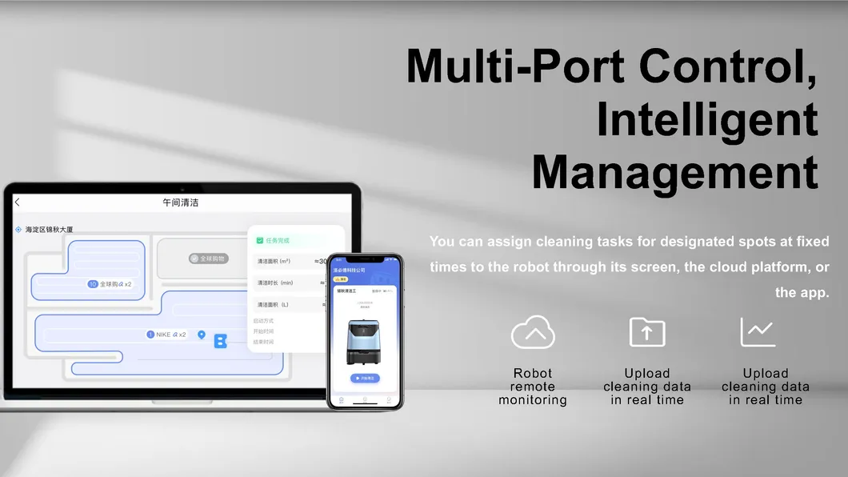Click the yellow badge on the phone screen
This screenshot has height=477, width=848.
tap(340, 280)
